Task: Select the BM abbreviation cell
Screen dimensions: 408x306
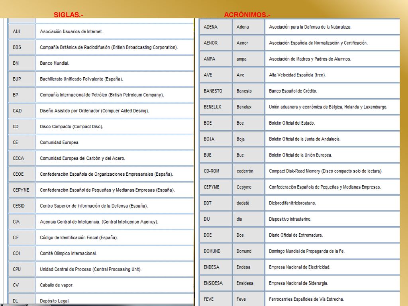Action: click(22, 63)
